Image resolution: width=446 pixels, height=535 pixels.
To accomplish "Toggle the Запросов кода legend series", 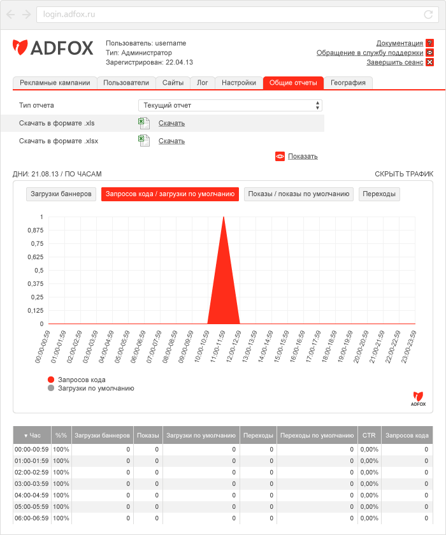I will tap(77, 380).
